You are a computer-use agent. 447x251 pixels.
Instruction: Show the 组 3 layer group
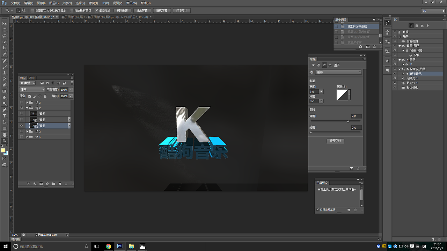pyautogui.click(x=22, y=103)
